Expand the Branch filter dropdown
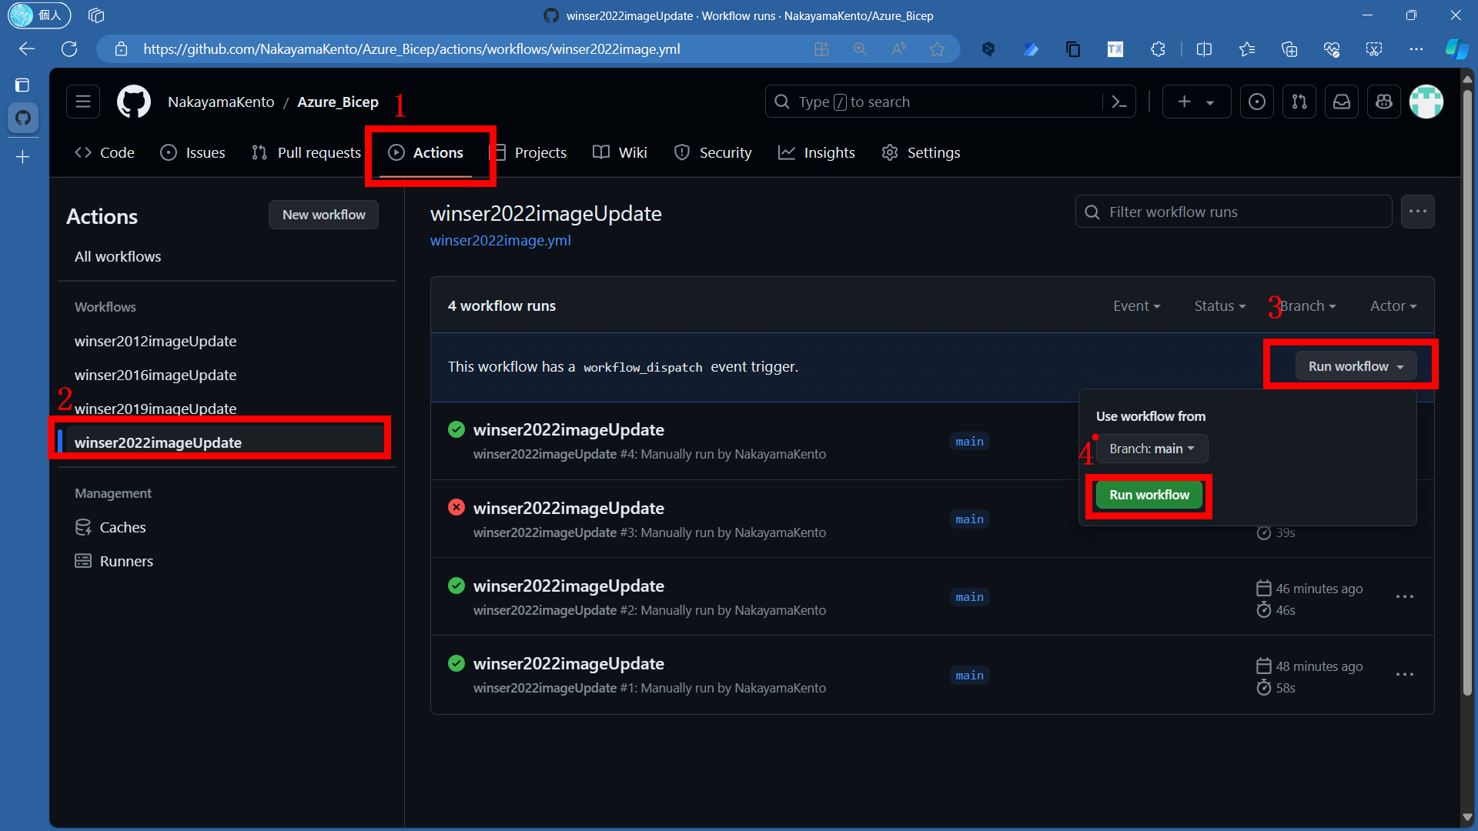 tap(1308, 306)
